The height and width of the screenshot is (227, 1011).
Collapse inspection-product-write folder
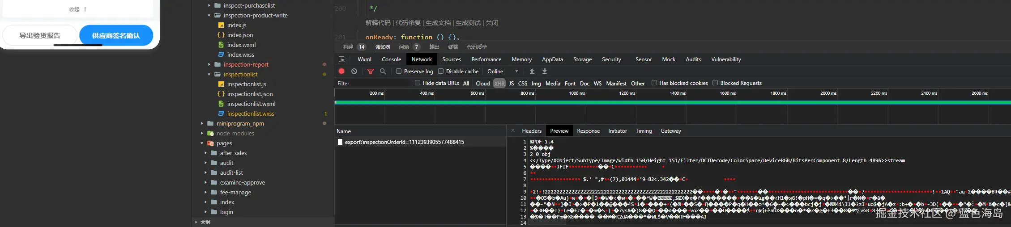coord(209,15)
